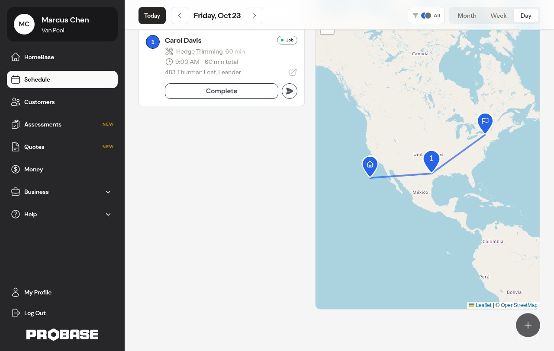This screenshot has width=554, height=351.
Task: Click the Job status badge
Action: click(x=287, y=40)
